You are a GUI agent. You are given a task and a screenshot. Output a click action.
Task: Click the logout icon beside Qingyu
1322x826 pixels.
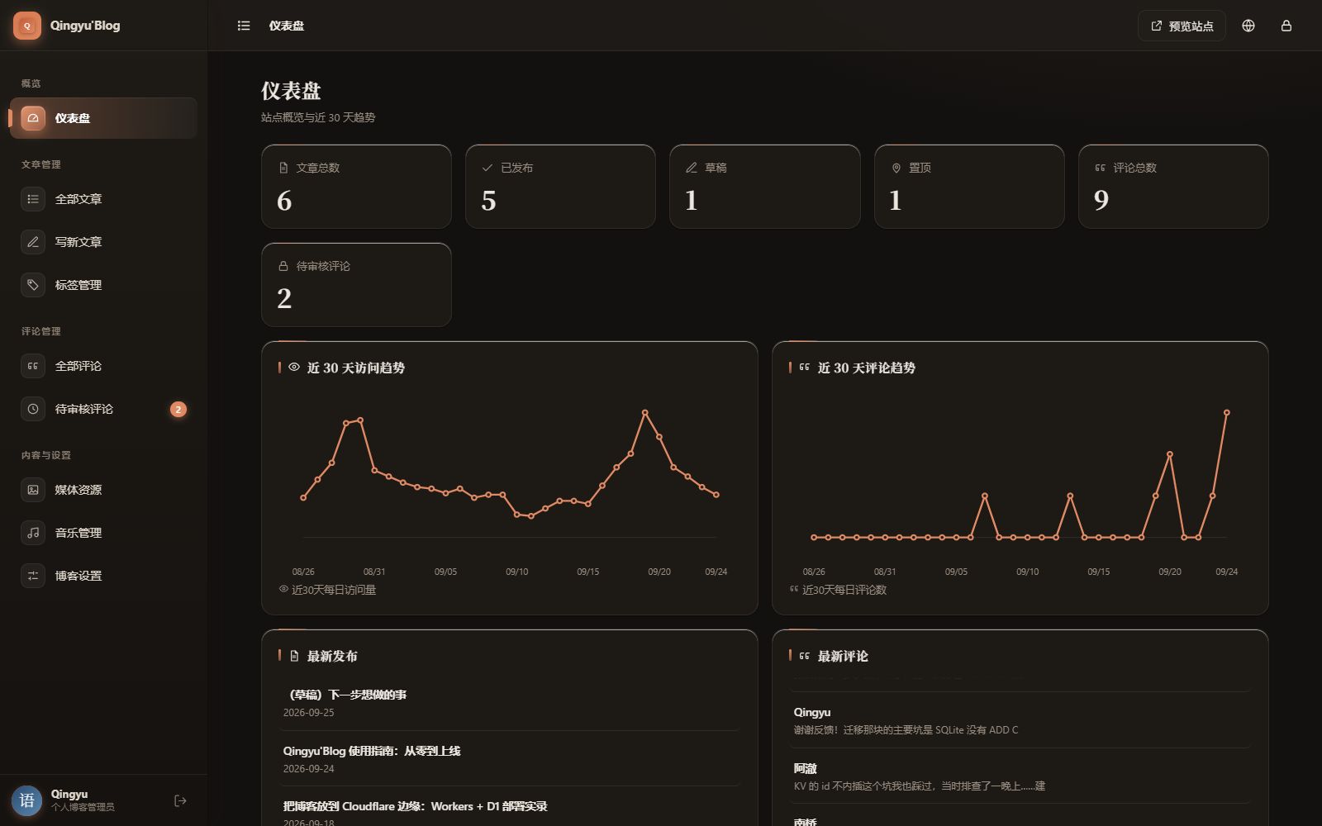(x=180, y=800)
